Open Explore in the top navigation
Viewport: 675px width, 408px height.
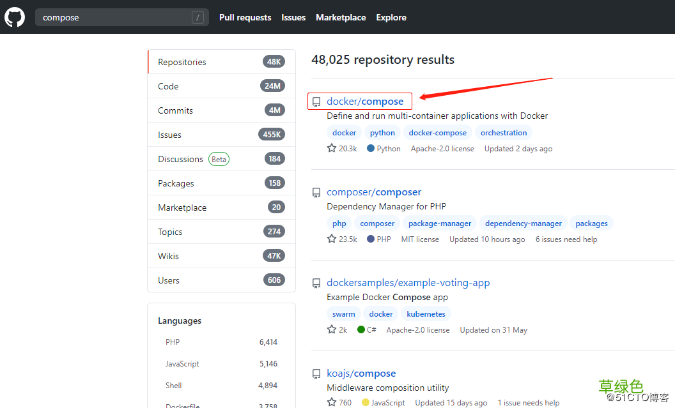click(x=391, y=18)
